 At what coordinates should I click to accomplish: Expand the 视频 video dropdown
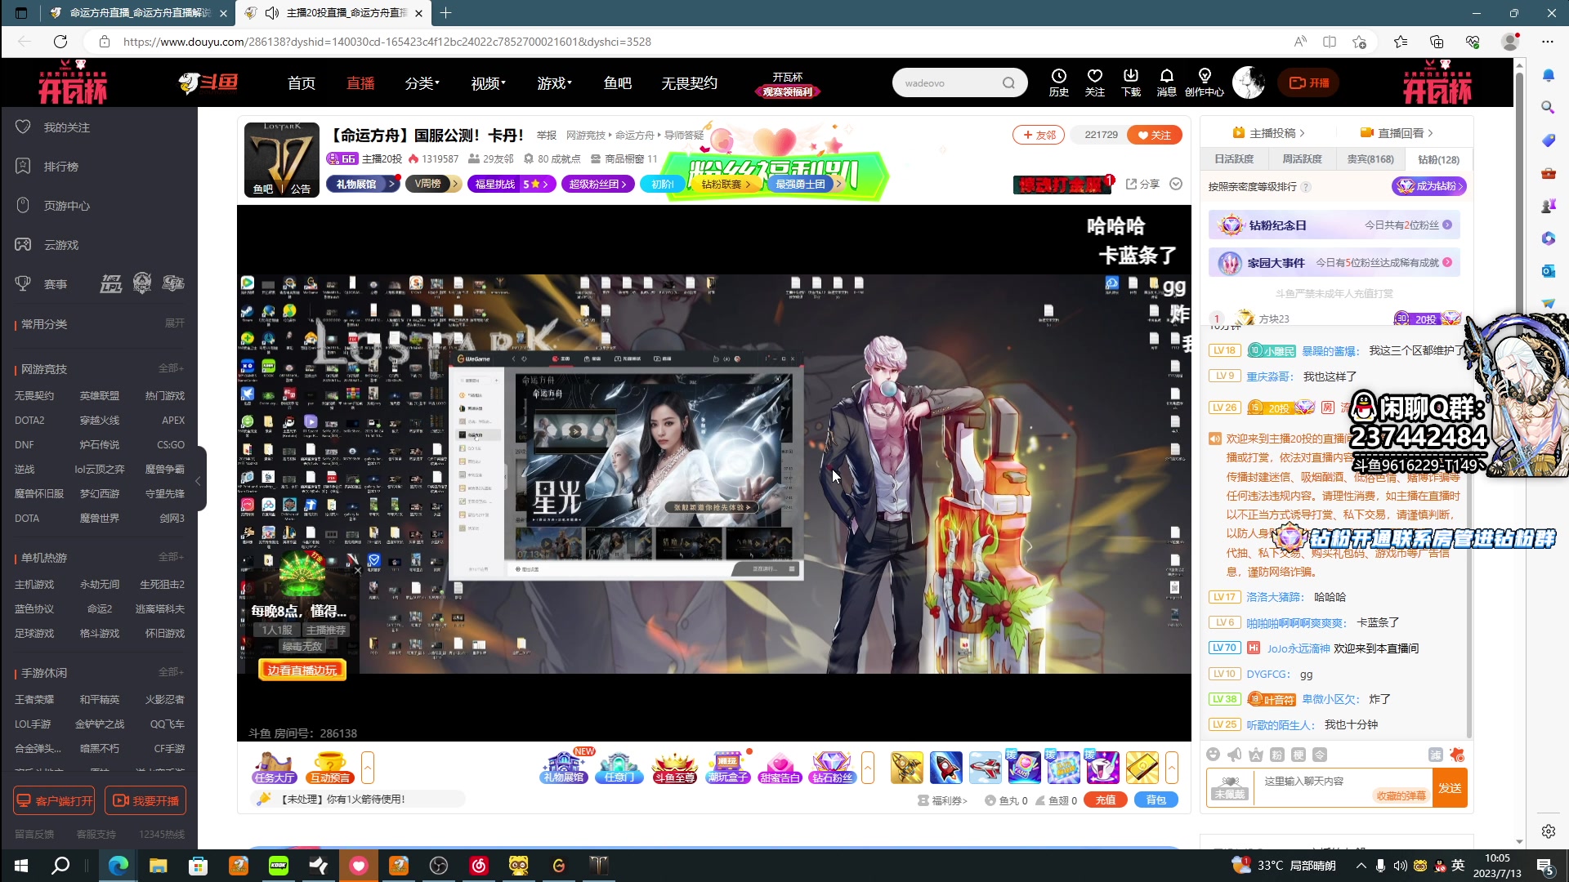pyautogui.click(x=488, y=83)
